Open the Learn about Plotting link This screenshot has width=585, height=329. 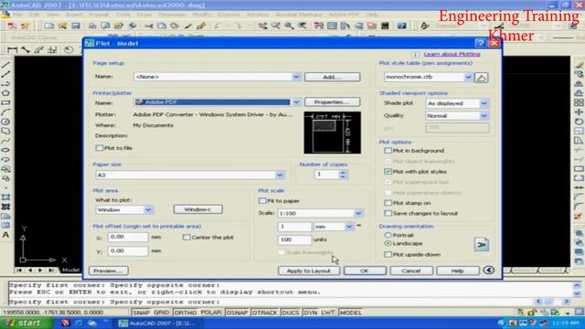pos(452,54)
